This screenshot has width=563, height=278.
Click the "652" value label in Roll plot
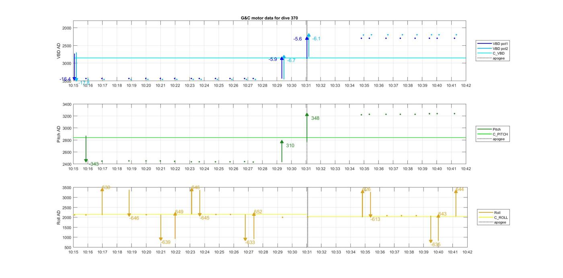pos(258,212)
